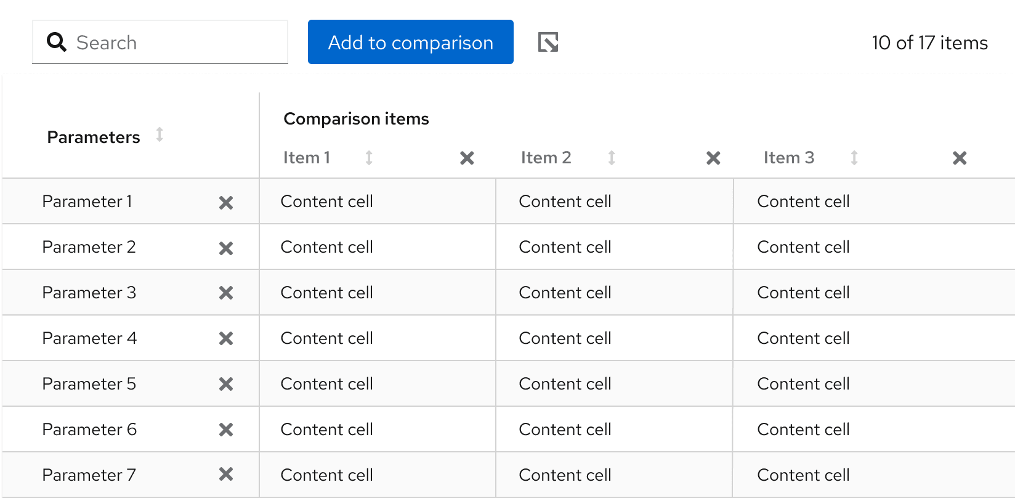The width and height of the screenshot is (1015, 498).
Task: Remove the Parameter 7 row
Action: (226, 474)
